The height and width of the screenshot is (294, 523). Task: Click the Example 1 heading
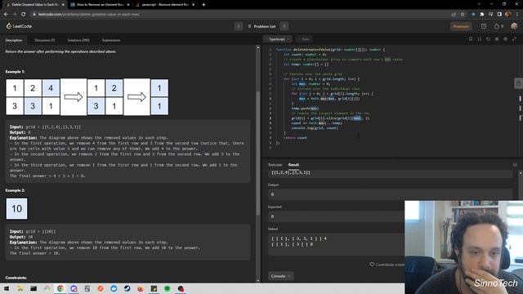pyautogui.click(x=15, y=72)
